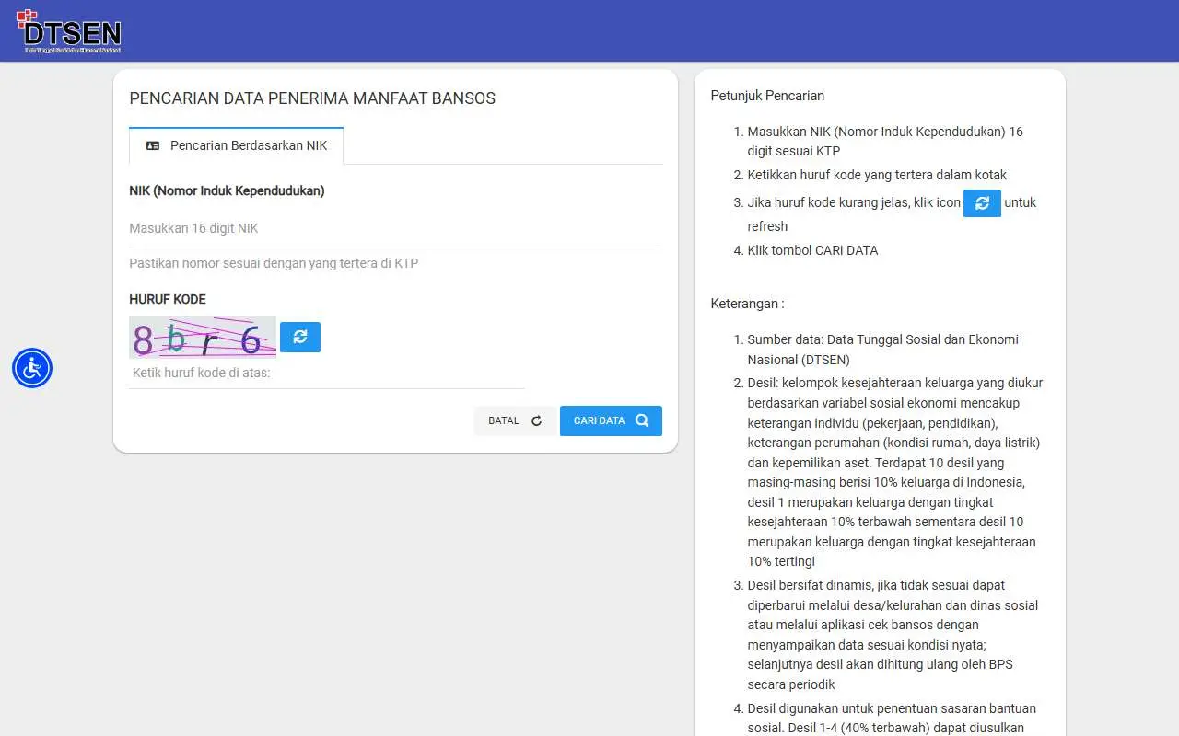This screenshot has width=1179, height=736.
Task: Click the Keterangan heading
Action: pyautogui.click(x=747, y=304)
